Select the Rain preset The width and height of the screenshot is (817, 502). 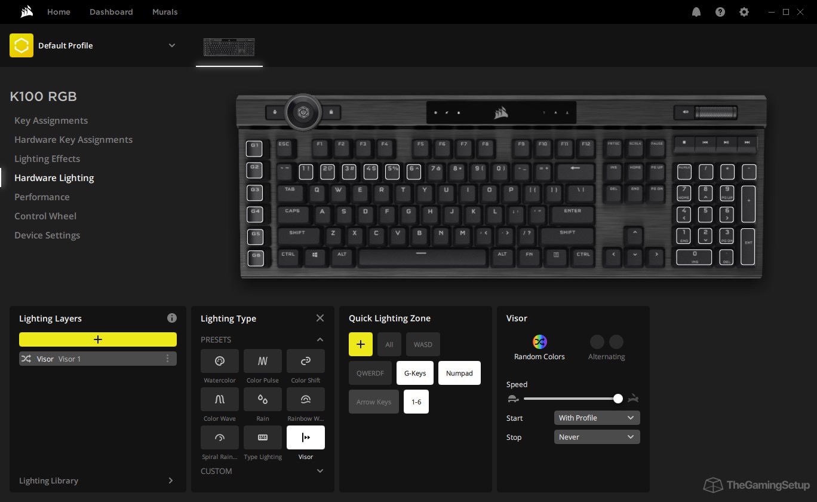pyautogui.click(x=263, y=399)
